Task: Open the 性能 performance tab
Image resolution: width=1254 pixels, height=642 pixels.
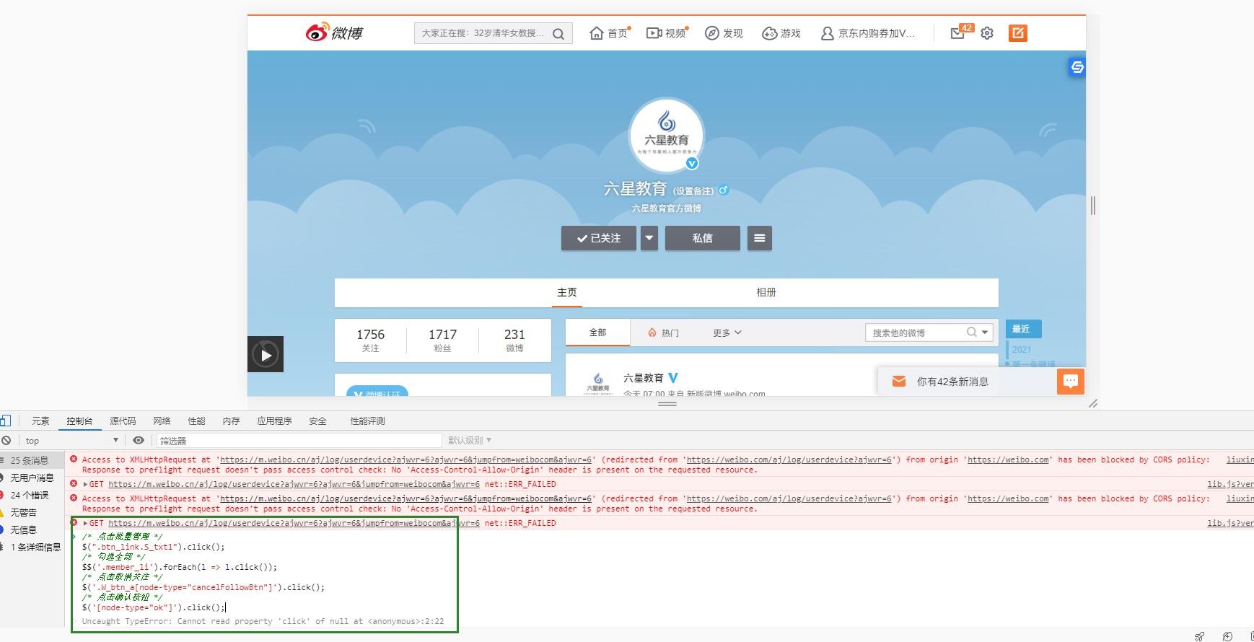Action: 196,421
